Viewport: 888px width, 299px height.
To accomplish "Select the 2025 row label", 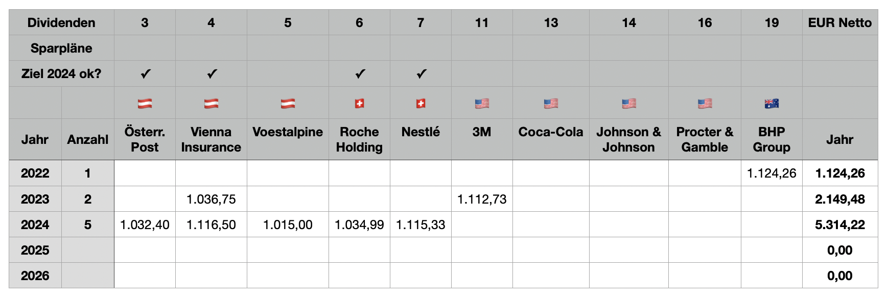I will click(35, 250).
